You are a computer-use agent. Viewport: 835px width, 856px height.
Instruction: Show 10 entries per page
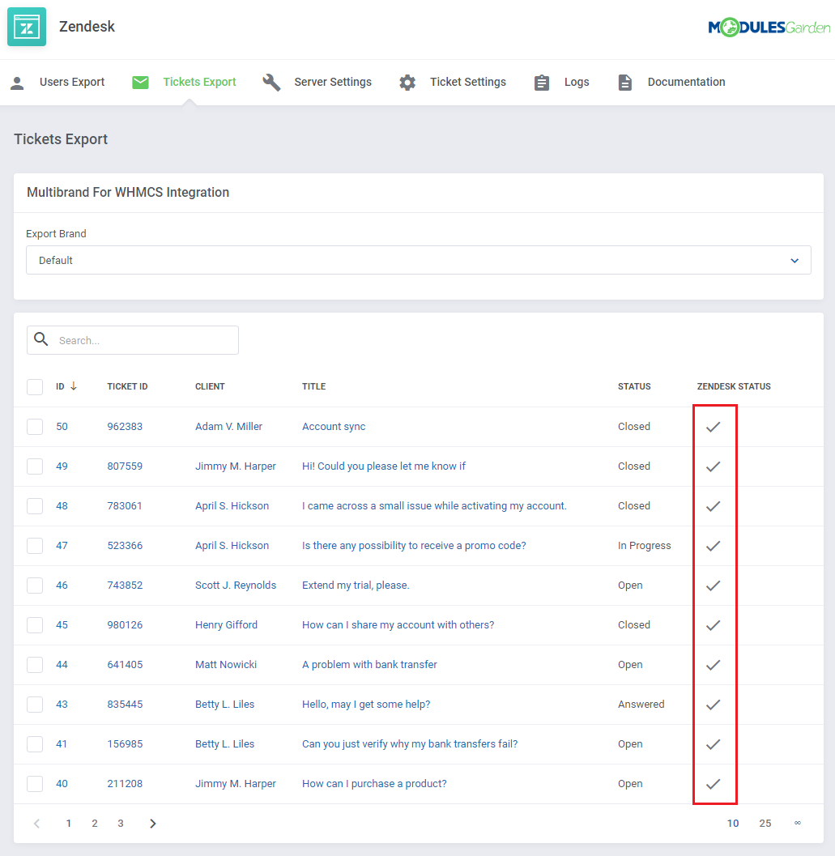733,824
